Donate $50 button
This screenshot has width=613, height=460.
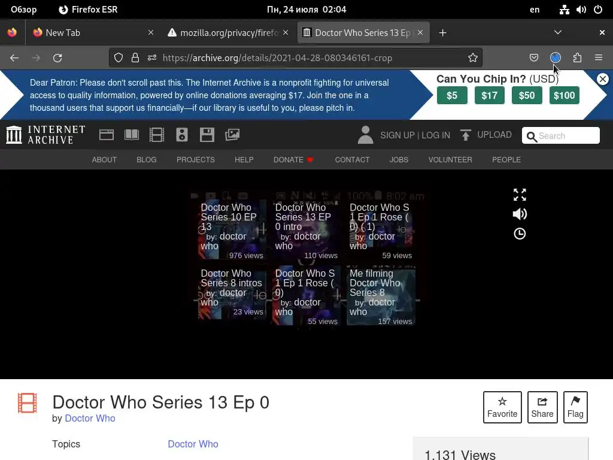click(x=527, y=95)
